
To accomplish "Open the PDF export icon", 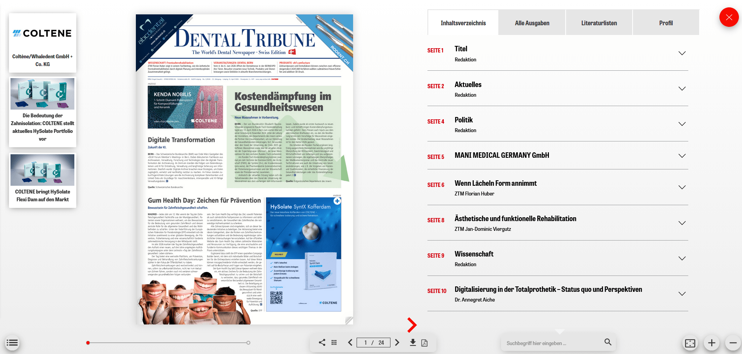I will [424, 343].
